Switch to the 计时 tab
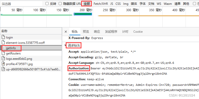The width and height of the screenshot is (199, 99). (x=125, y=31)
